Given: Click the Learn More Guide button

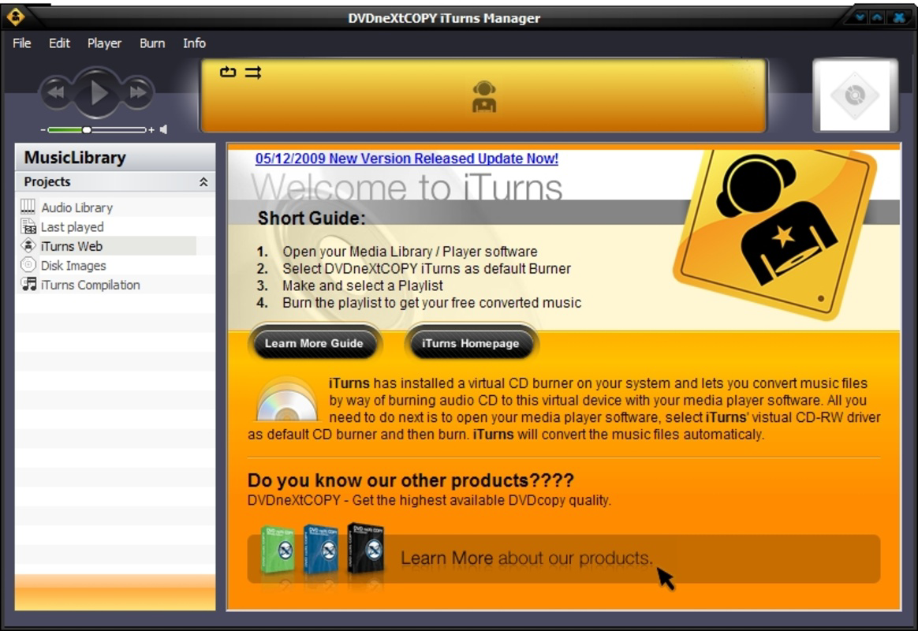Looking at the screenshot, I should [315, 344].
